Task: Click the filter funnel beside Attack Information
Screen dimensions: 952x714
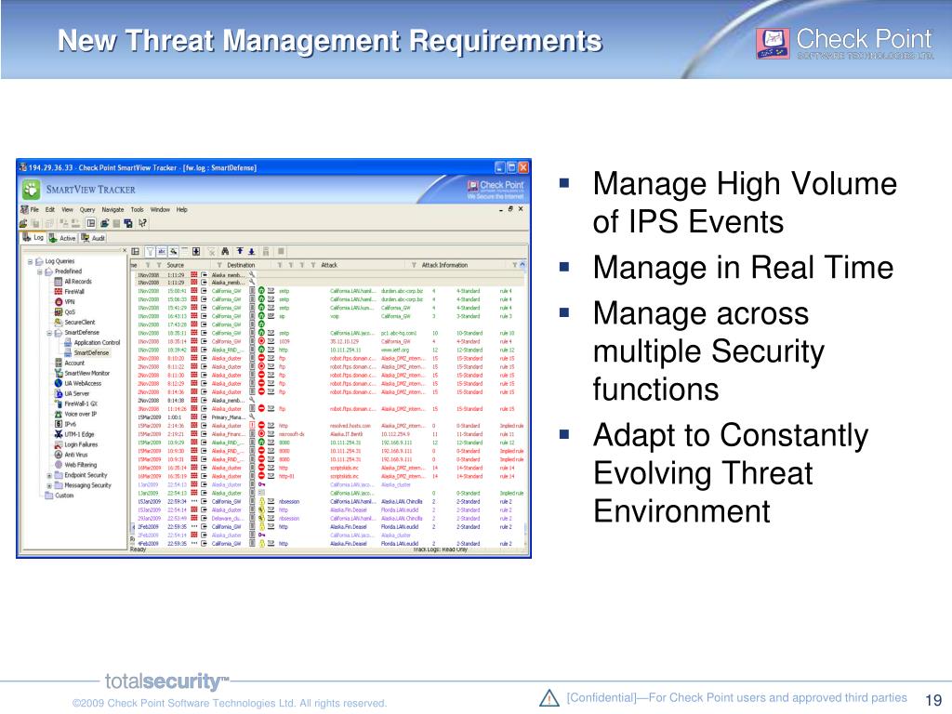Action: (414, 265)
